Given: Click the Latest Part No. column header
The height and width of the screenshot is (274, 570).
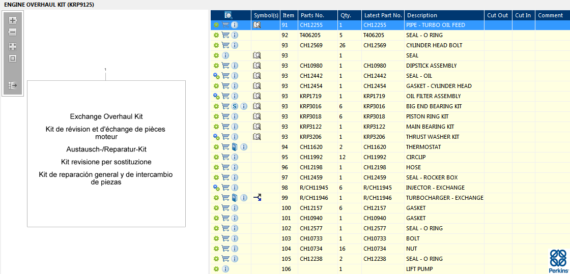Looking at the screenshot, I should (x=383, y=15).
